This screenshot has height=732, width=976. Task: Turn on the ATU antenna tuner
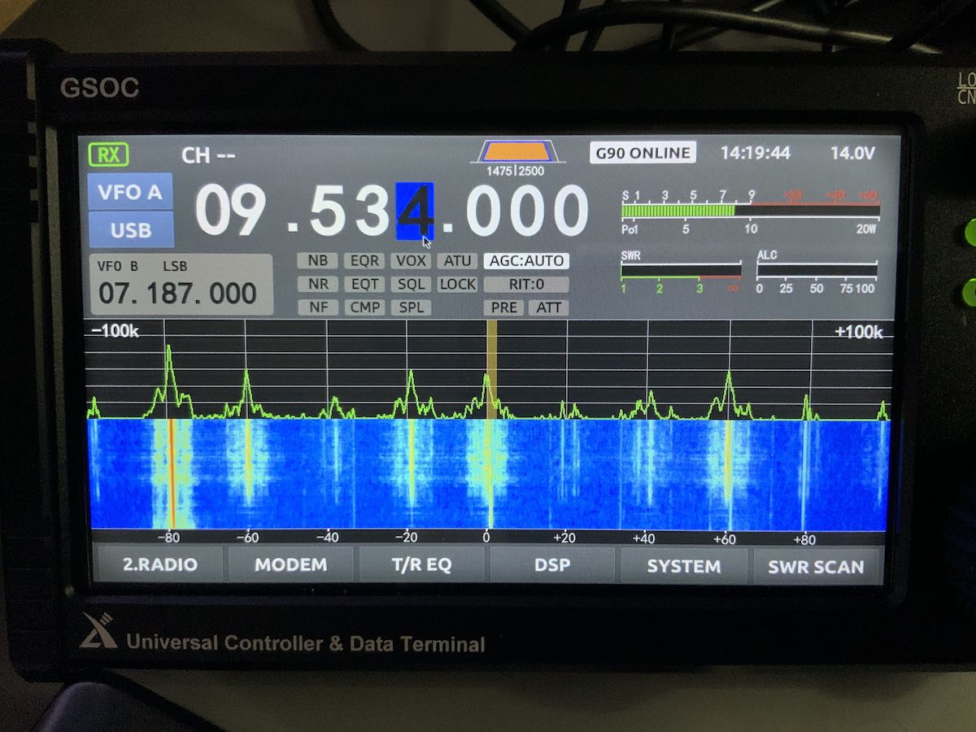(x=458, y=261)
